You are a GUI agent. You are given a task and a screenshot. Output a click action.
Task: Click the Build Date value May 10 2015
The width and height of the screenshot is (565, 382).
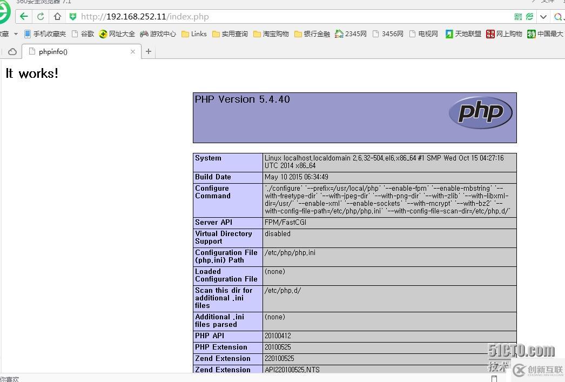pyautogui.click(x=296, y=177)
